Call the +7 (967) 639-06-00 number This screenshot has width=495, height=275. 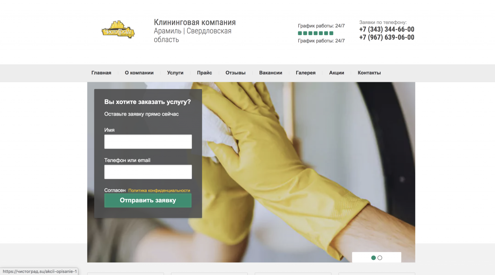pos(386,38)
